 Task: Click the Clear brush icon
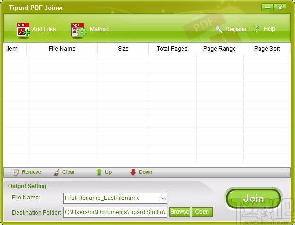(x=57, y=172)
